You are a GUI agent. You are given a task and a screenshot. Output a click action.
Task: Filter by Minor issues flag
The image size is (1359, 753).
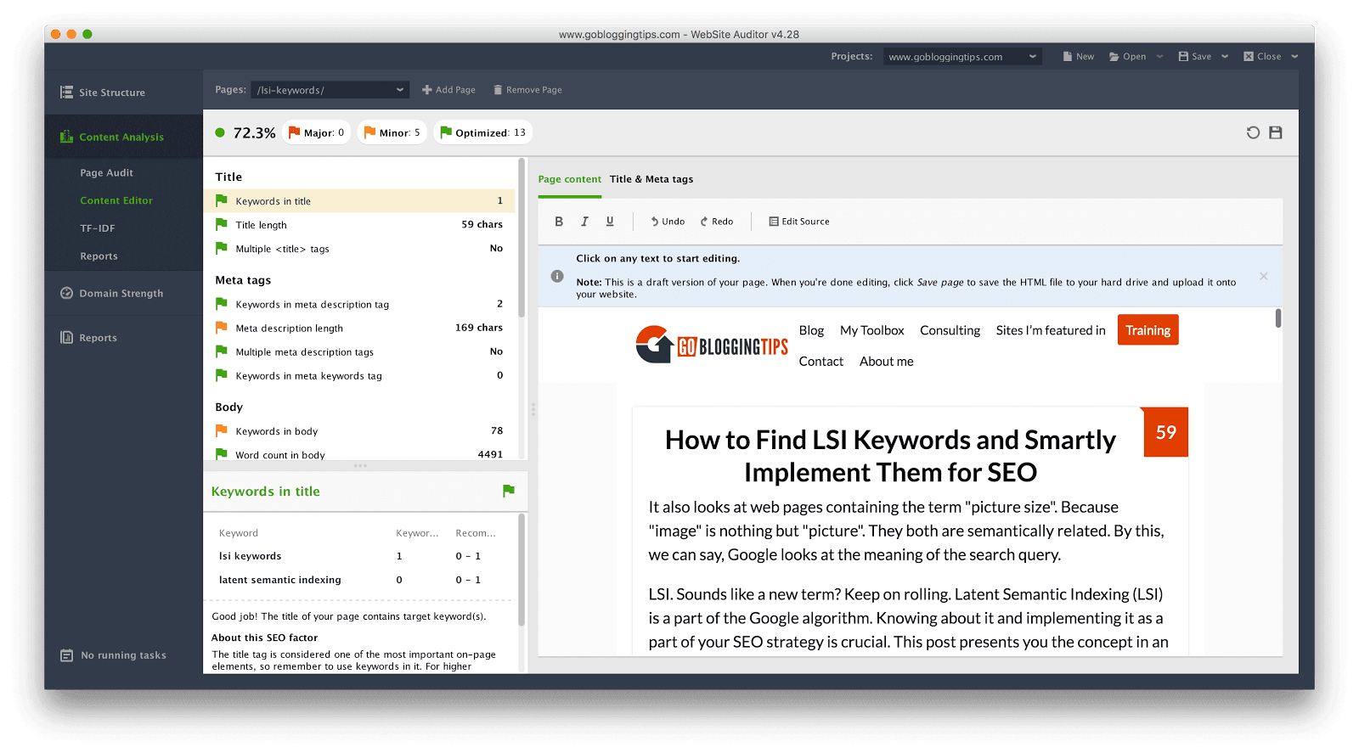392,132
